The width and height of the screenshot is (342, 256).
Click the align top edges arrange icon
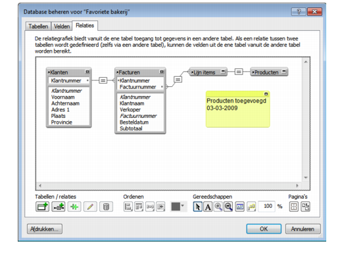[139, 207]
